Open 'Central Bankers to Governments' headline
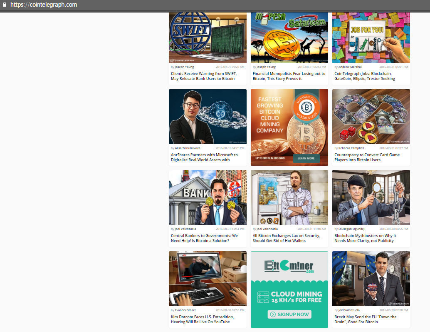 tap(204, 238)
